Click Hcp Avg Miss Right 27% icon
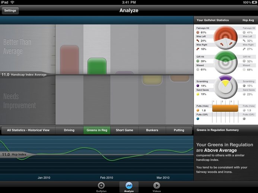Screen dimensions: 258x193 click(244, 49)
